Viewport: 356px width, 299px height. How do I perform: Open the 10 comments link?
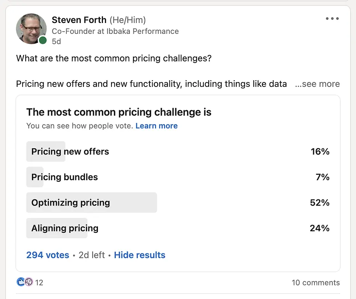tap(316, 282)
